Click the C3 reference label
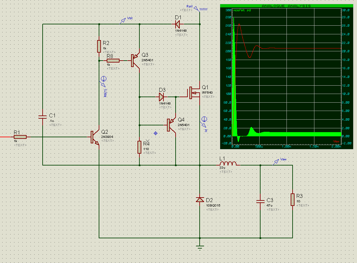 coord(270,200)
